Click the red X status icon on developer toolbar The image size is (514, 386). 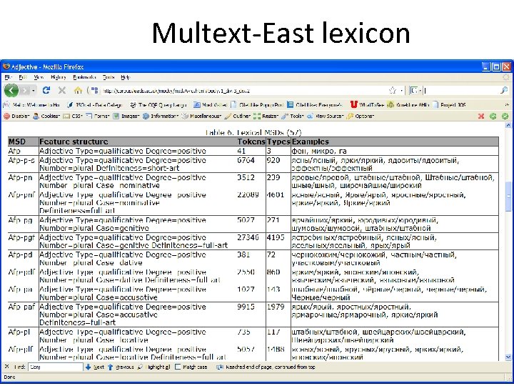[x=481, y=117]
